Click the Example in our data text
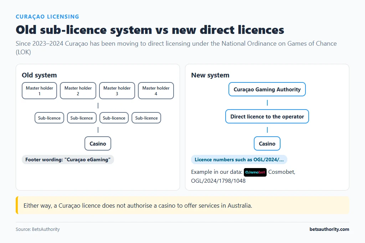Viewport: 365px width, 243px height. pyautogui.click(x=217, y=172)
